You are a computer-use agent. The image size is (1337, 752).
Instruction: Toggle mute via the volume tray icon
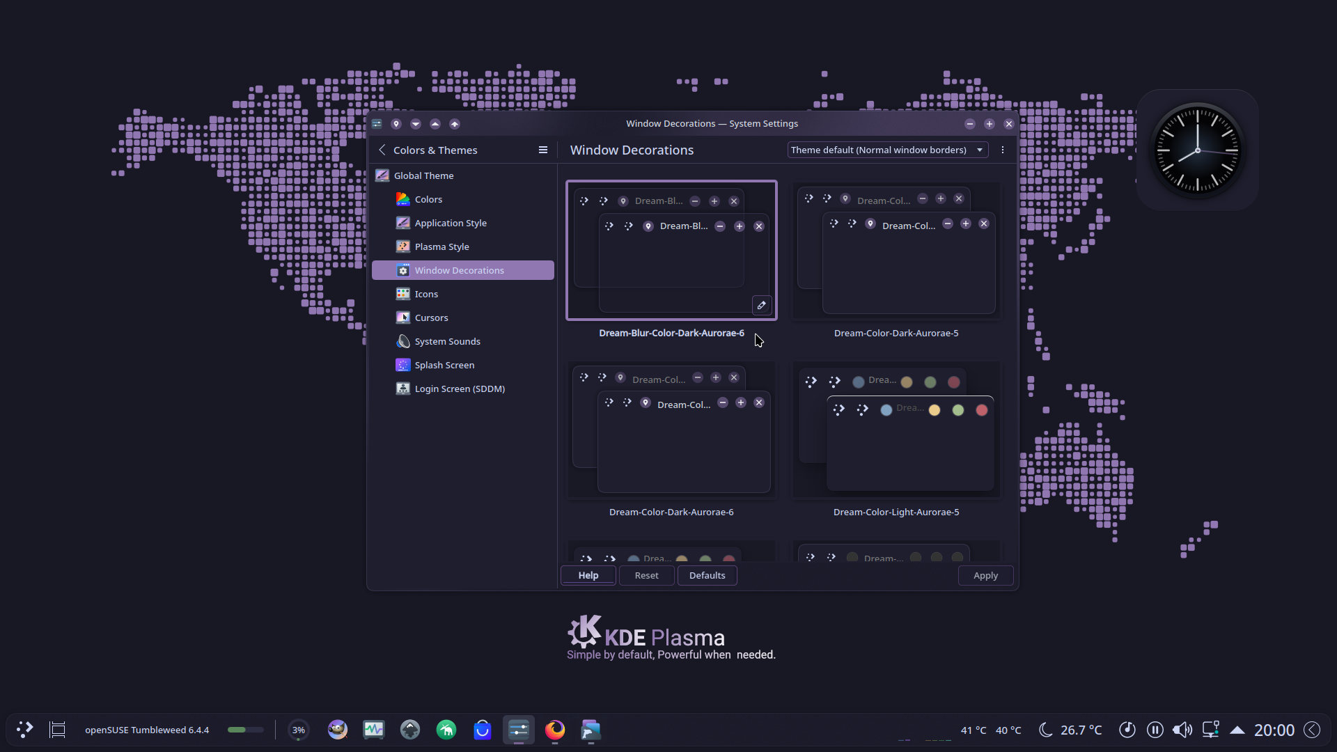click(x=1183, y=729)
